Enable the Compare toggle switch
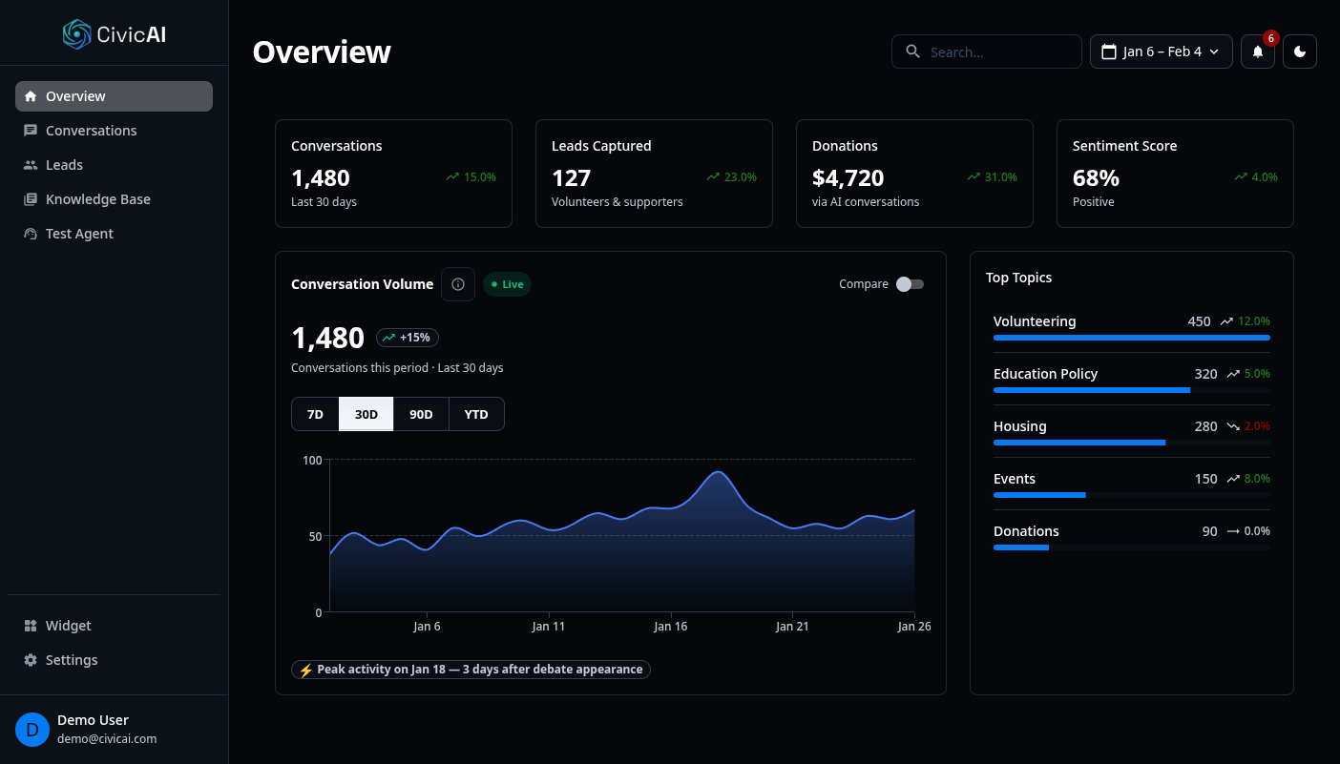The width and height of the screenshot is (1340, 764). point(910,284)
